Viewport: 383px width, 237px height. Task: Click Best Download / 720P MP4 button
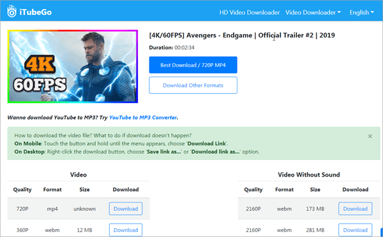click(x=193, y=65)
